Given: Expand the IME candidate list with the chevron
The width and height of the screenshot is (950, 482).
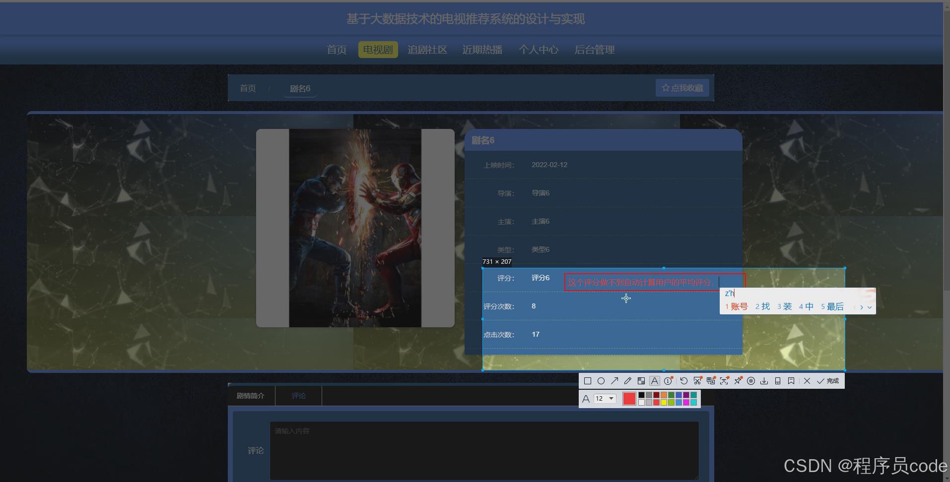Looking at the screenshot, I should coord(869,307).
